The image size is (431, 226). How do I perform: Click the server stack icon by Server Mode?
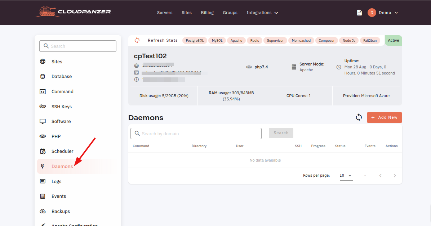point(294,67)
